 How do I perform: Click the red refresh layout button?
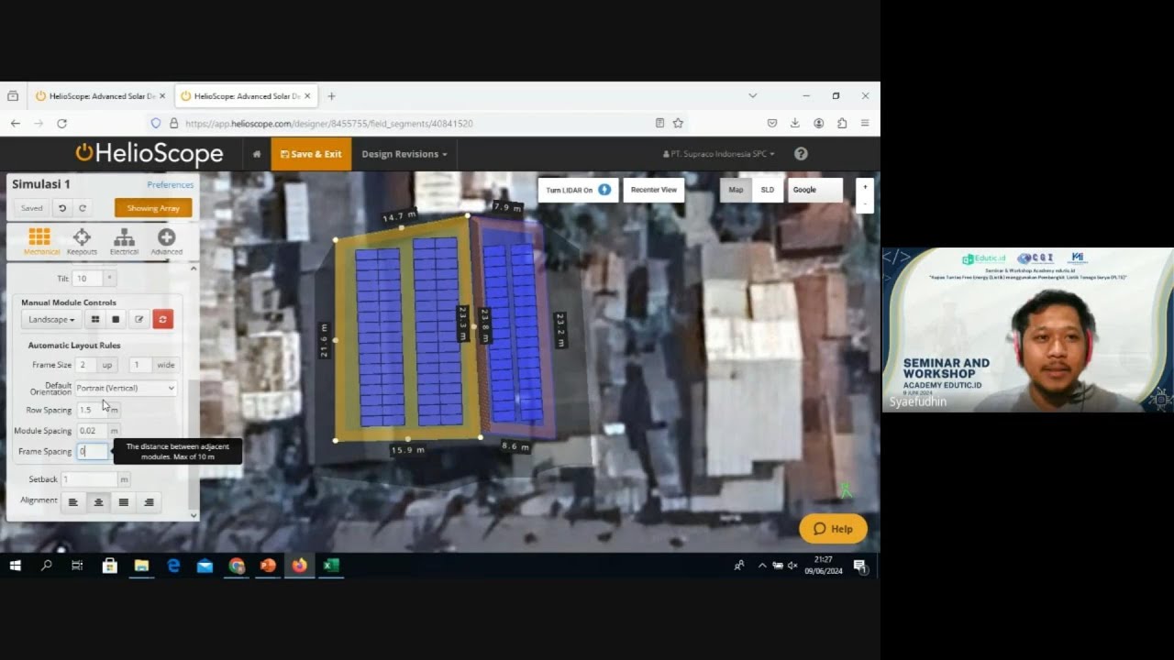(162, 319)
